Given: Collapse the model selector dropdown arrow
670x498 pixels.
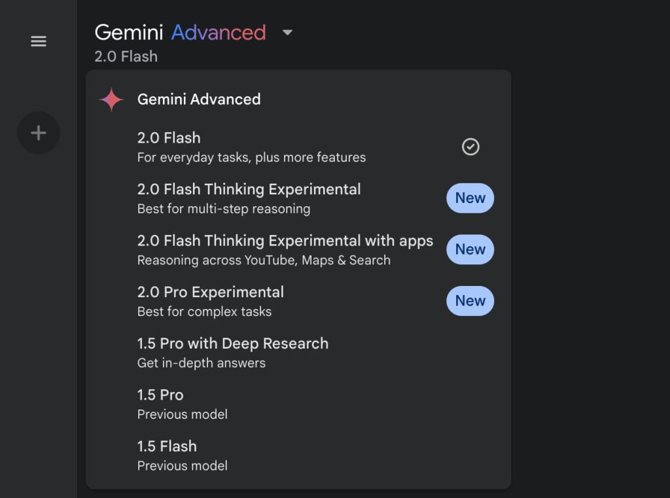Looking at the screenshot, I should (287, 32).
